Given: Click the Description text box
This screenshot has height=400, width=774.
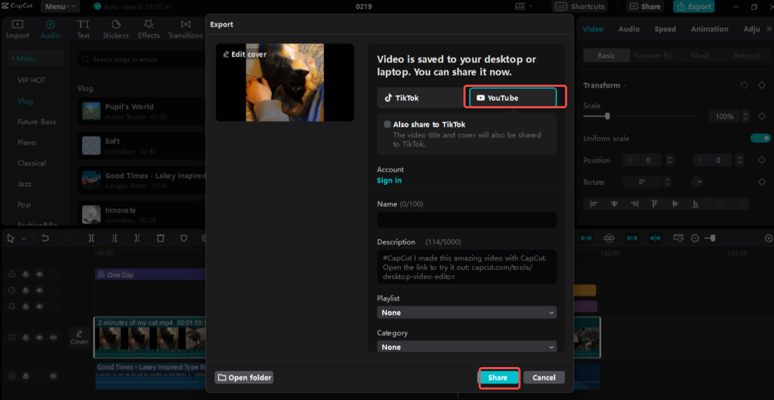Looking at the screenshot, I should [x=467, y=267].
